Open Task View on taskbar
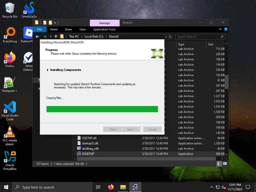Viewport: 256px width, 192px height. click(x=98, y=187)
